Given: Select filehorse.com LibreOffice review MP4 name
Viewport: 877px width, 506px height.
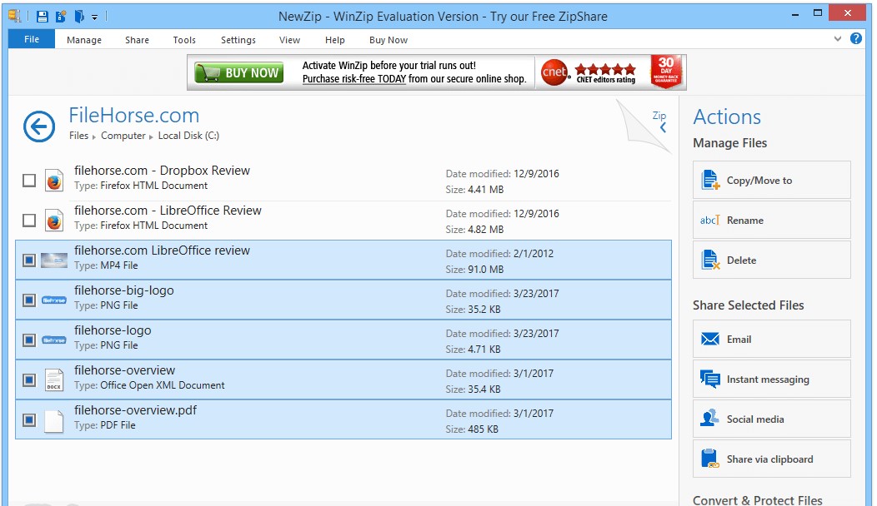Looking at the screenshot, I should (163, 251).
